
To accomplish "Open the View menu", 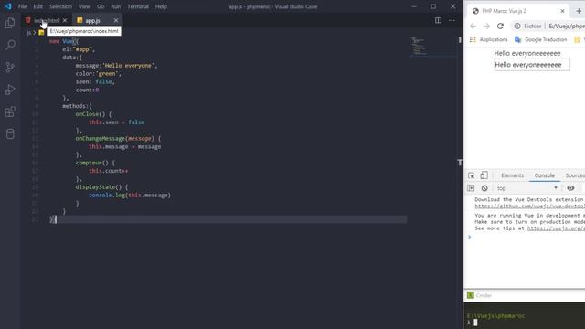I will point(84,6).
